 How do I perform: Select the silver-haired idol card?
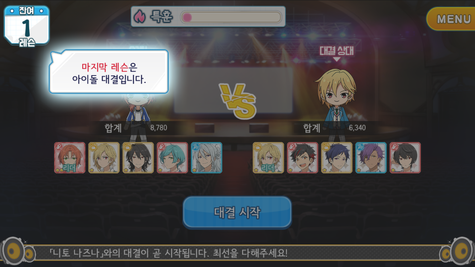pyautogui.click(x=207, y=158)
